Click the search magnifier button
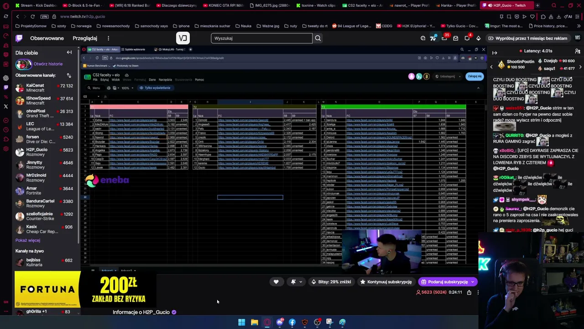Image resolution: width=584 pixels, height=329 pixels. 318,38
